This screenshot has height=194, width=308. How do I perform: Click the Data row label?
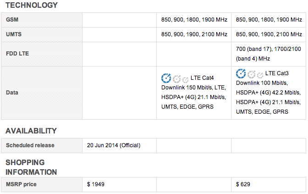tap(12, 92)
